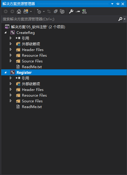Viewport: 127px width, 175px height.
Task: Toggle auto-hide pin on panel title
Action: click(x=117, y=4)
